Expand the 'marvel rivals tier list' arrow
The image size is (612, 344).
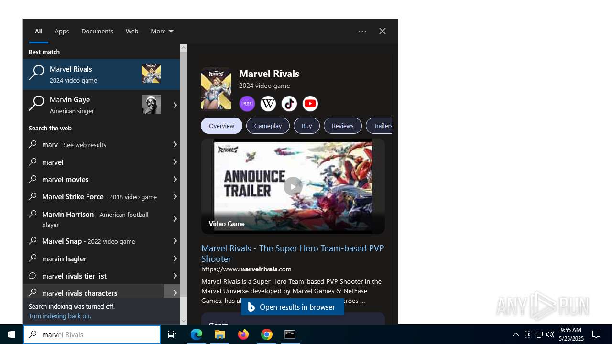(175, 276)
